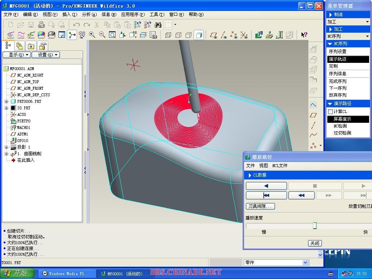Click the datum curve tool in right toolbar

pyautogui.click(x=314, y=135)
